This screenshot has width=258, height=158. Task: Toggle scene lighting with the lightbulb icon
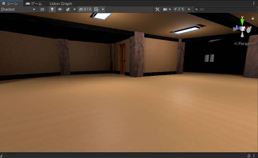(52, 9)
